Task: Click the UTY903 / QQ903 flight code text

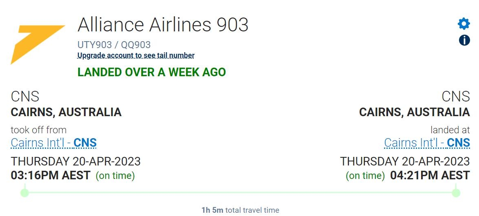Action: click(114, 45)
